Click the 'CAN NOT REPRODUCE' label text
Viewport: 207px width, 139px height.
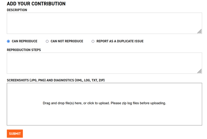coord(67,41)
